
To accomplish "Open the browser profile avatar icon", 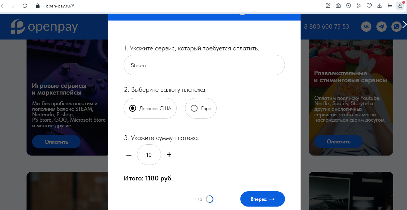I will [400, 6].
